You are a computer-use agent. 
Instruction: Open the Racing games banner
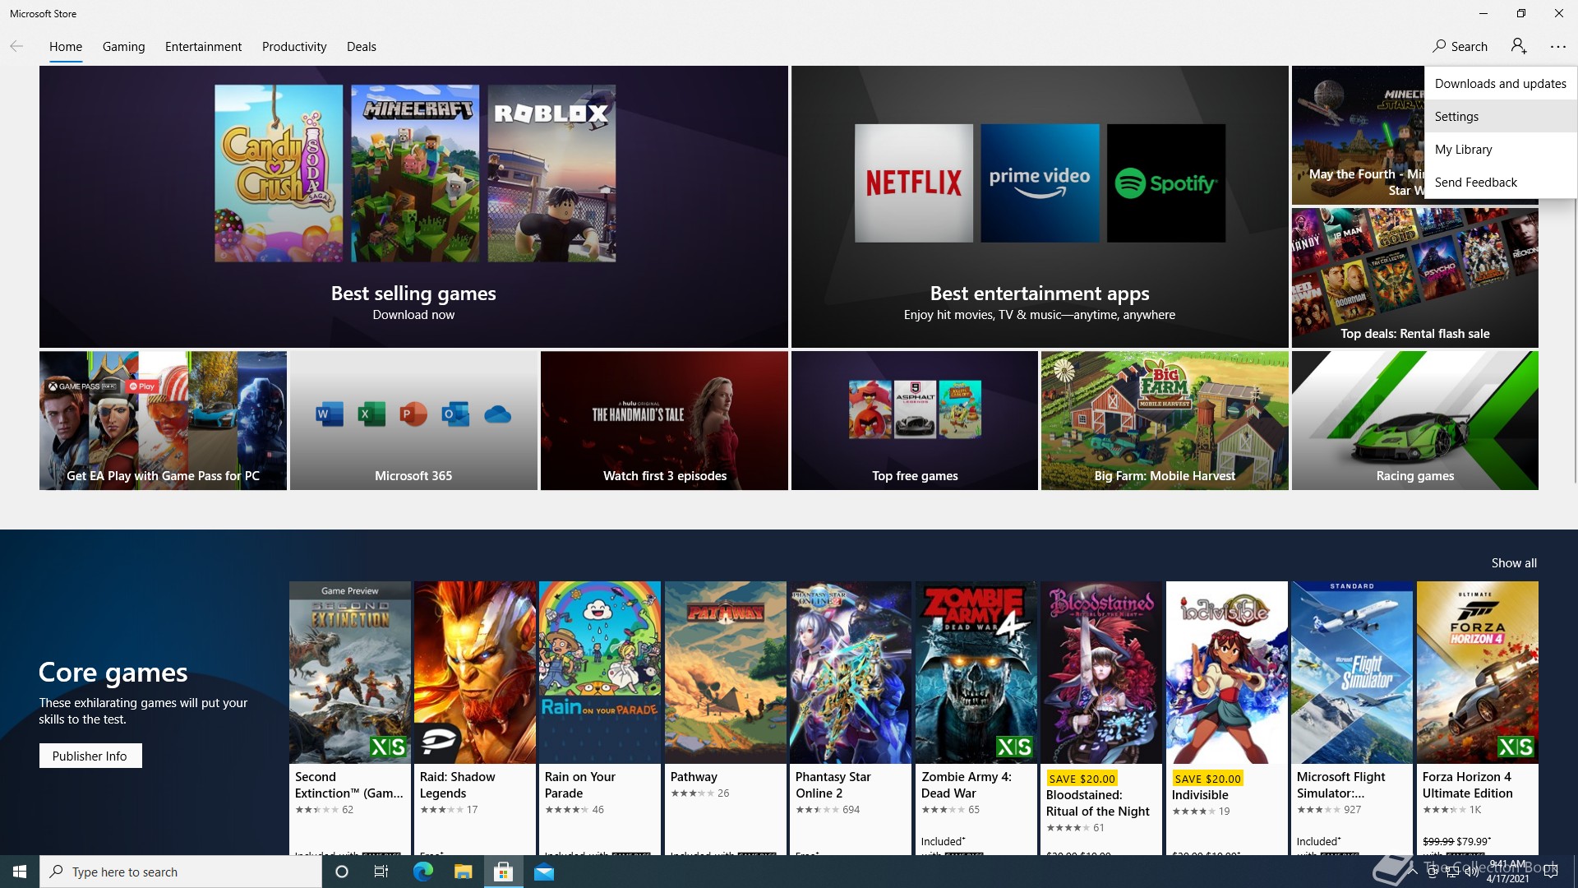click(1414, 420)
